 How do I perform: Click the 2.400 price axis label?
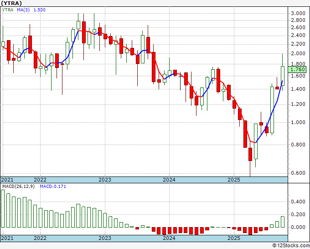click(x=298, y=36)
